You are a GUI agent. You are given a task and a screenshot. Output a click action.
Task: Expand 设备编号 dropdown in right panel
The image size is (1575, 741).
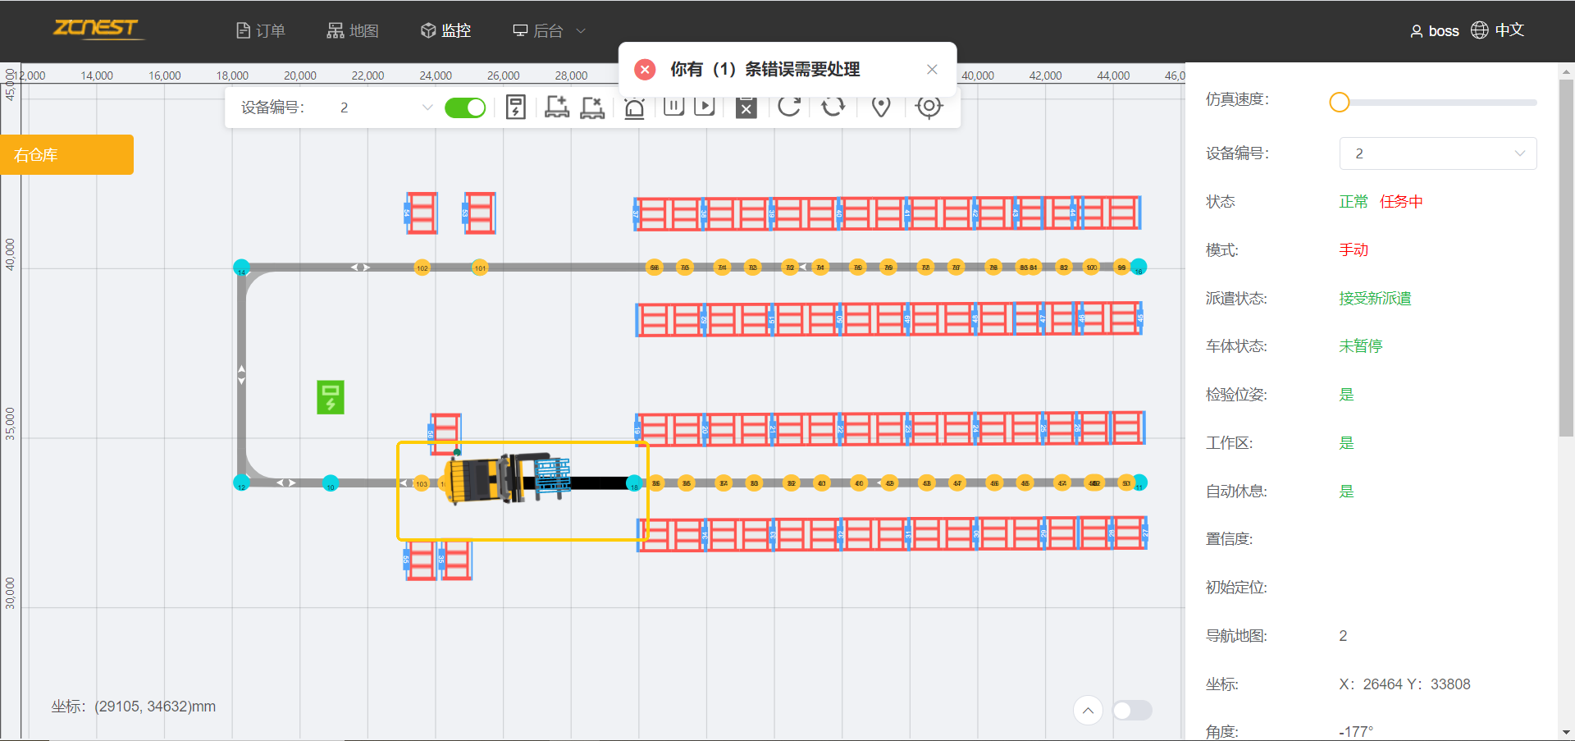point(1437,153)
